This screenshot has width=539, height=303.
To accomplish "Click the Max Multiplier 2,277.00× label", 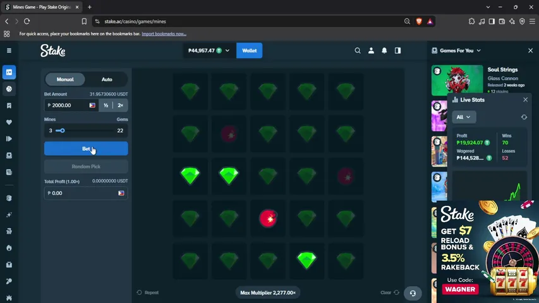I will coord(268,293).
